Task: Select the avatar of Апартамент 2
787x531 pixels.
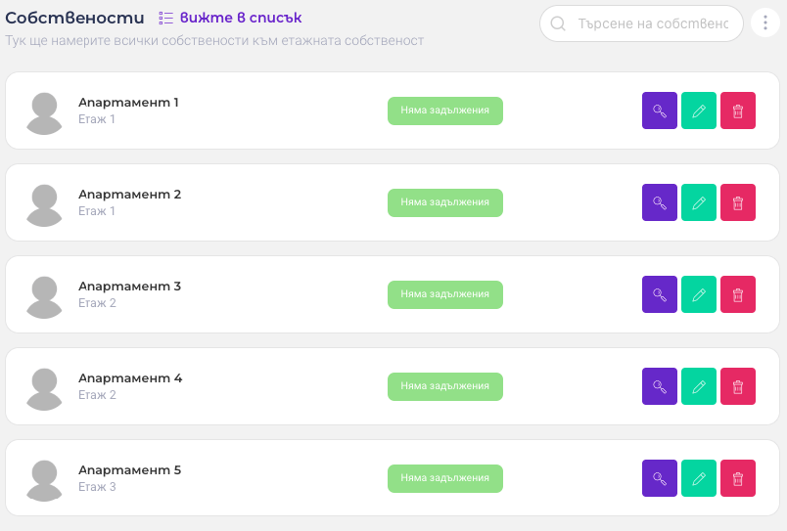Action: pyautogui.click(x=44, y=203)
